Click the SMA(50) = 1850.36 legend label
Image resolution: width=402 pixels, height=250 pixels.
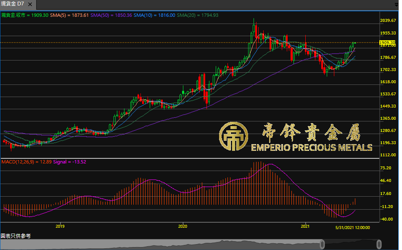coord(111,15)
